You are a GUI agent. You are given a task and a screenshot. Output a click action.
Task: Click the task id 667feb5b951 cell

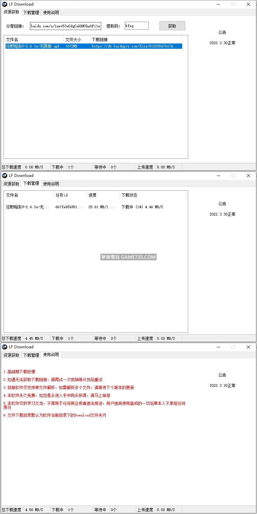pyautogui.click(x=69, y=207)
